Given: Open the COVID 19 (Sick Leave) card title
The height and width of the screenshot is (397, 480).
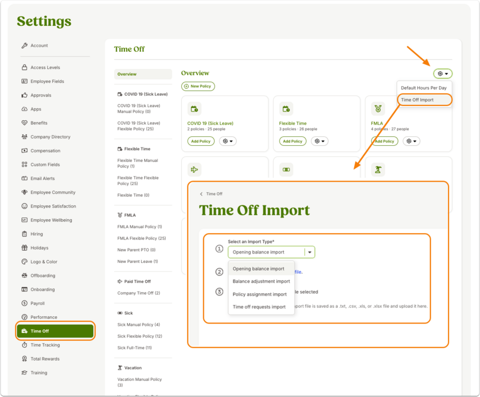Looking at the screenshot, I should (x=211, y=123).
